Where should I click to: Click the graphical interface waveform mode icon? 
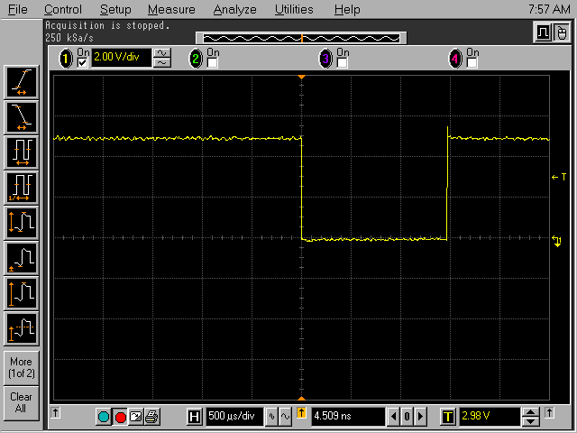[x=543, y=32]
